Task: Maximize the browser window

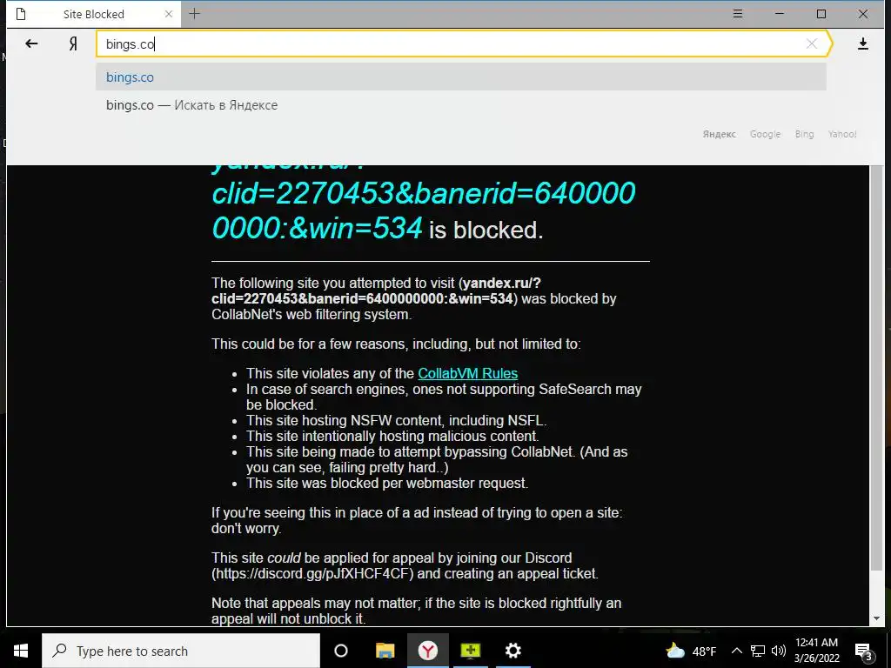Action: tap(821, 14)
